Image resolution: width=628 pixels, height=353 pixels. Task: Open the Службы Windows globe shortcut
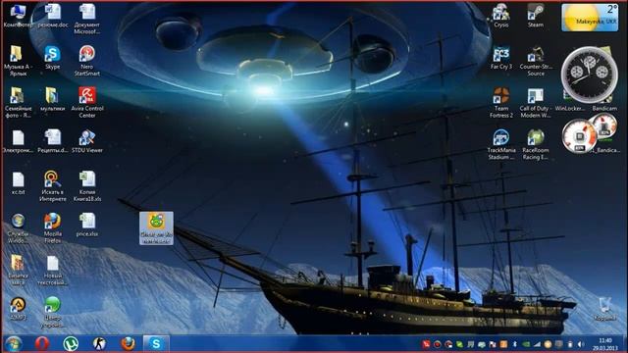18,228
